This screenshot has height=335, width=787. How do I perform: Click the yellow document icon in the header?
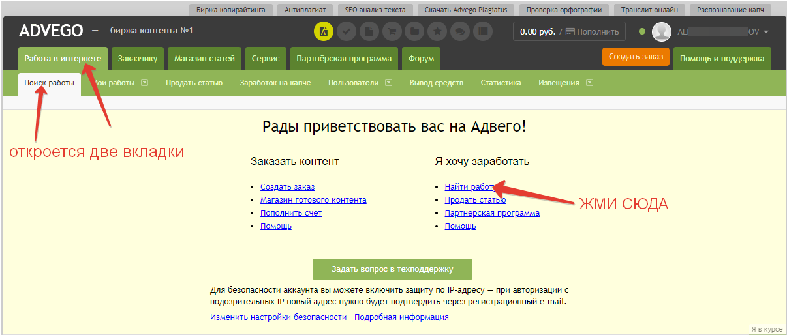(324, 31)
